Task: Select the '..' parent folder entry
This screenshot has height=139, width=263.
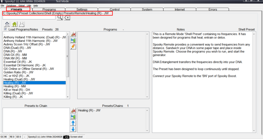Action: click(5, 34)
